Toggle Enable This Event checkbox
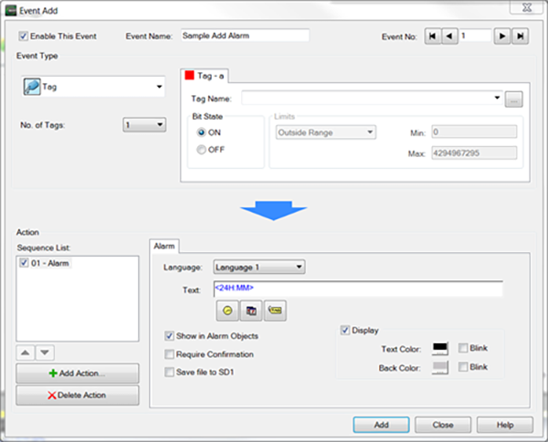This screenshot has width=548, height=442. pyautogui.click(x=24, y=36)
